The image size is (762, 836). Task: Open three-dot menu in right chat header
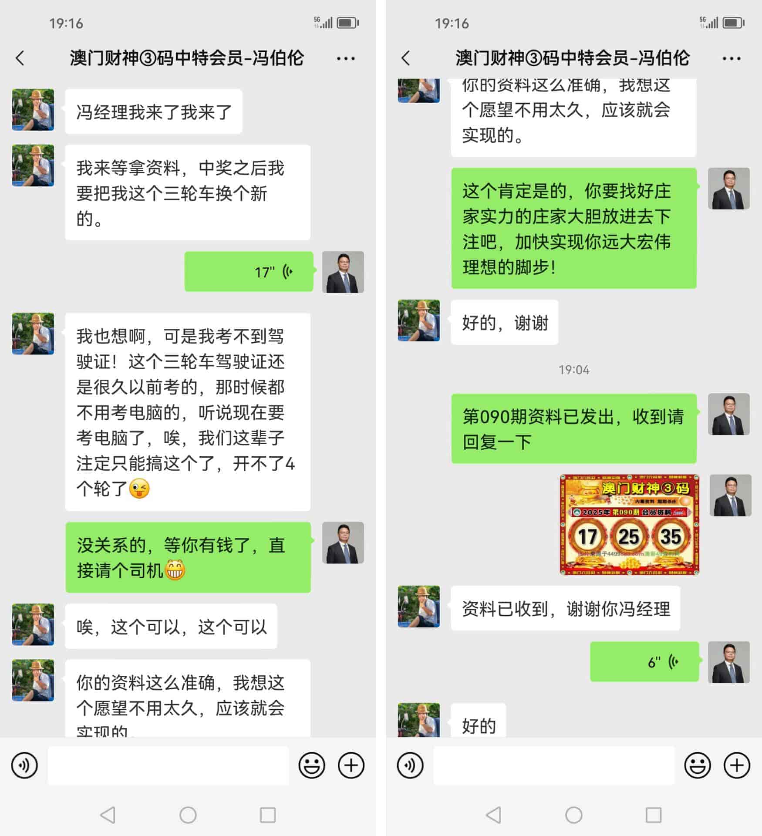(732, 58)
